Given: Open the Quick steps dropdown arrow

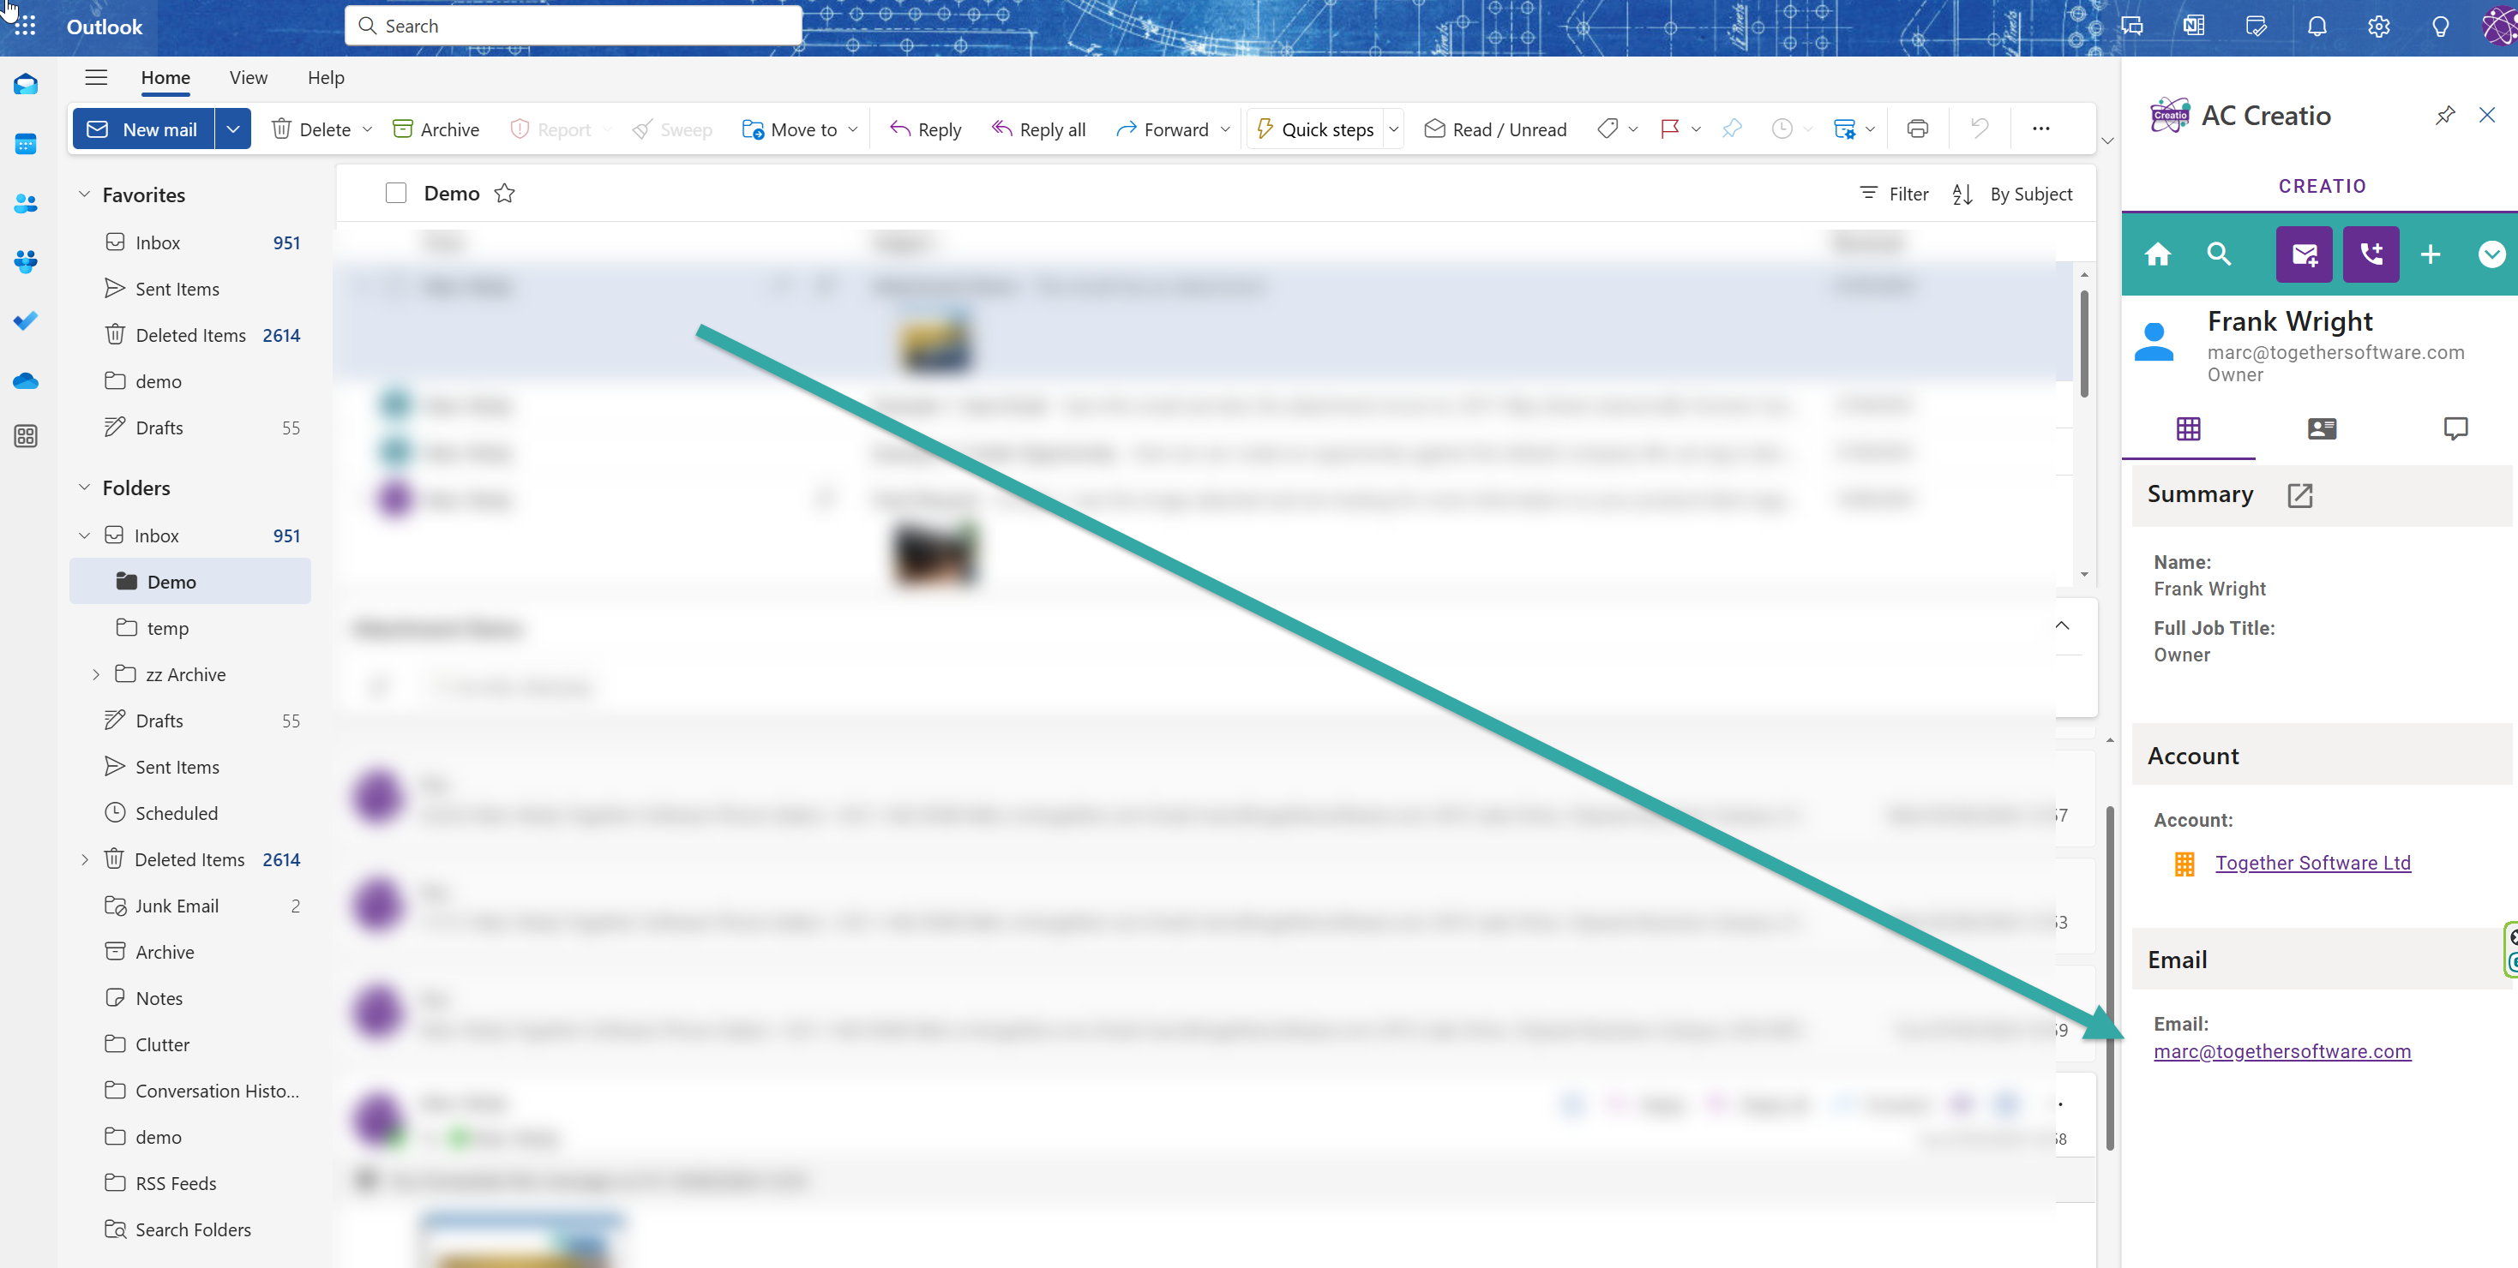Looking at the screenshot, I should 1394,129.
